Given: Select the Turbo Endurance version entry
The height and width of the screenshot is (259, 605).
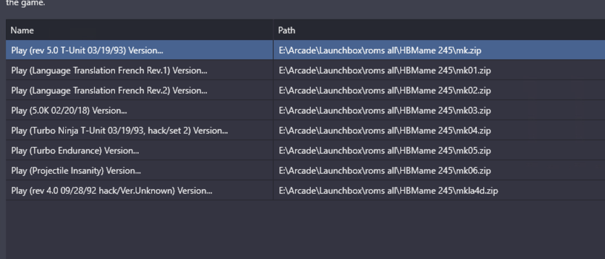Looking at the screenshot, I should tap(75, 151).
